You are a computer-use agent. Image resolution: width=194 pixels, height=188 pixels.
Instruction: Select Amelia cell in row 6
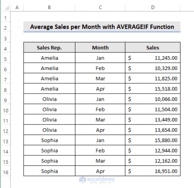click(x=49, y=68)
